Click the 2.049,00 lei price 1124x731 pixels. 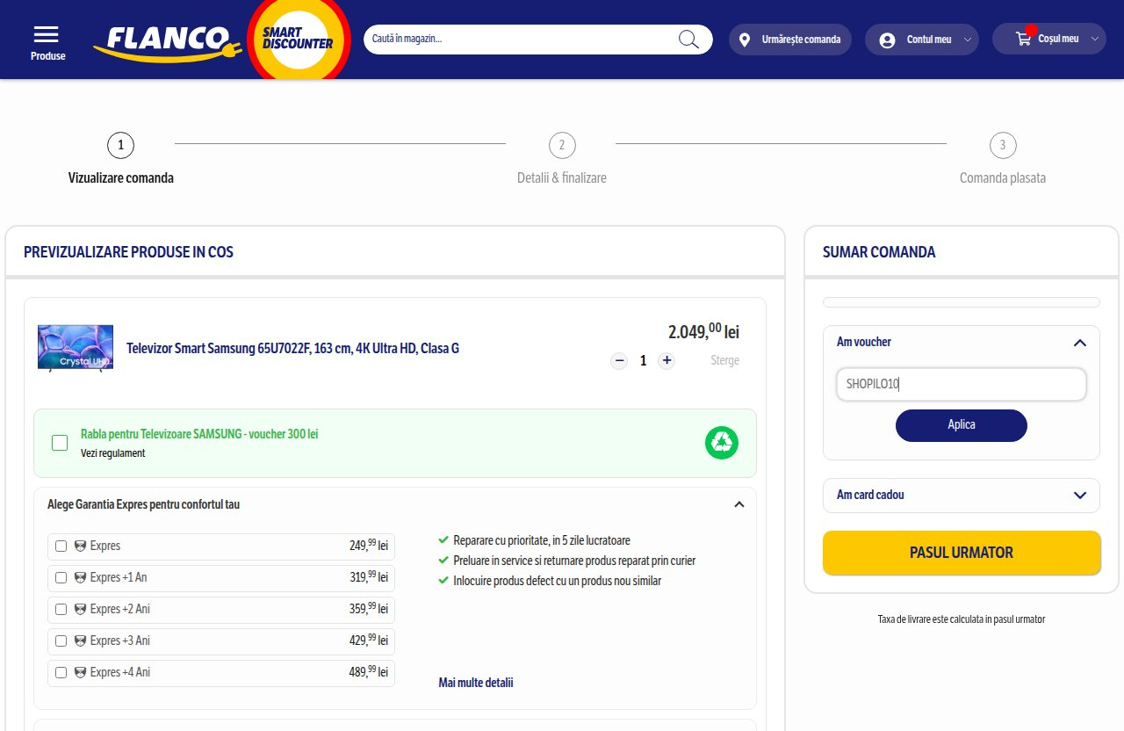703,331
